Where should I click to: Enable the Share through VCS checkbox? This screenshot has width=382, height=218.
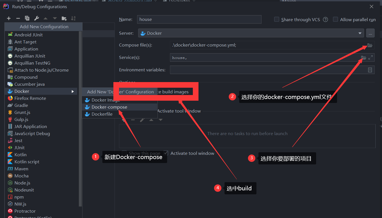coord(277,19)
